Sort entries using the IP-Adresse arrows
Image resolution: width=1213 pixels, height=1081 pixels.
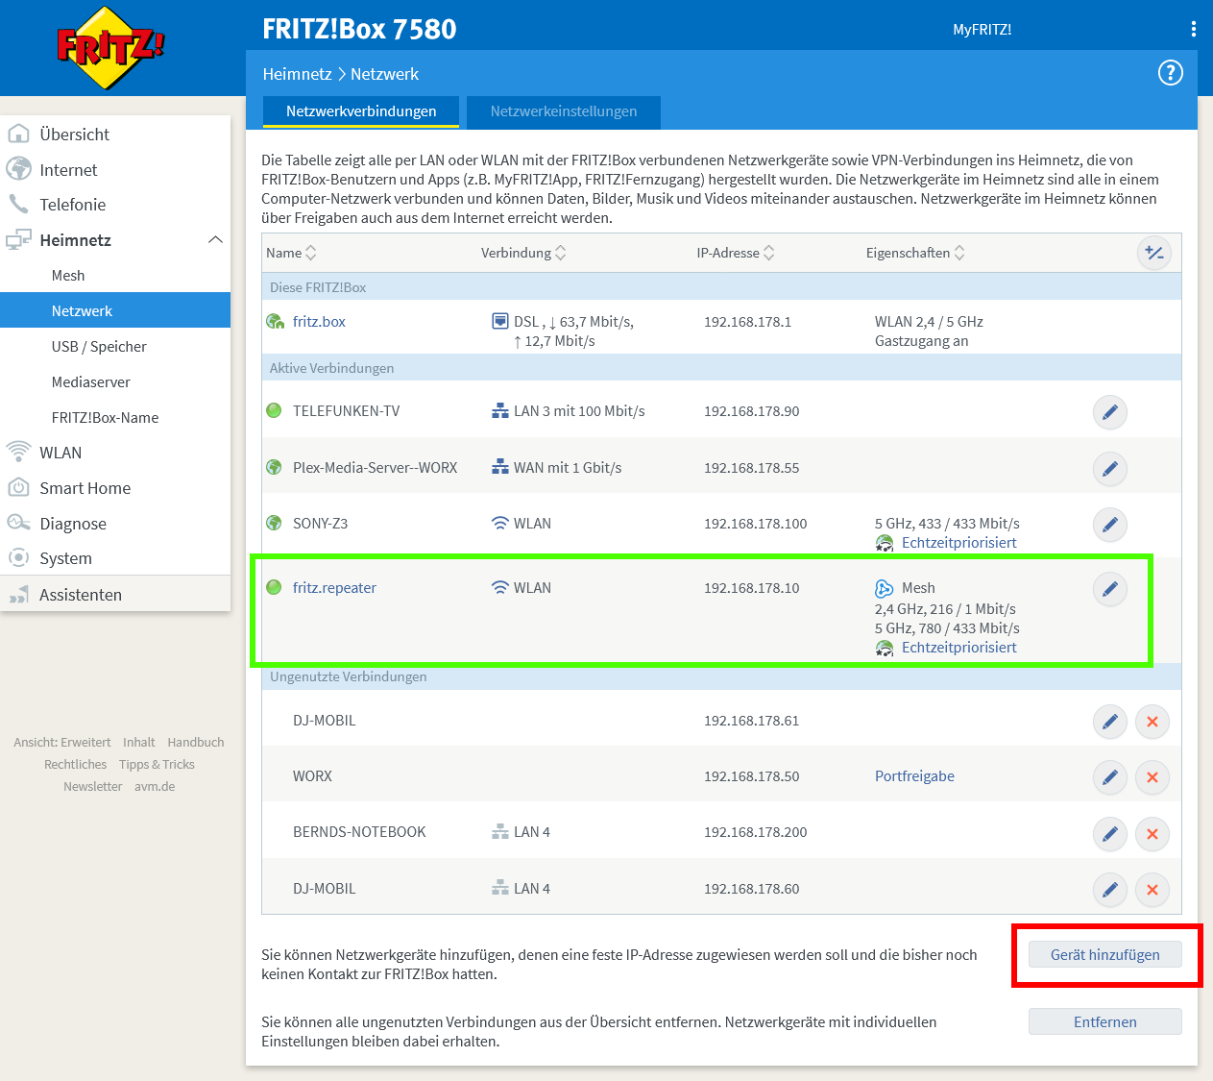point(770,253)
